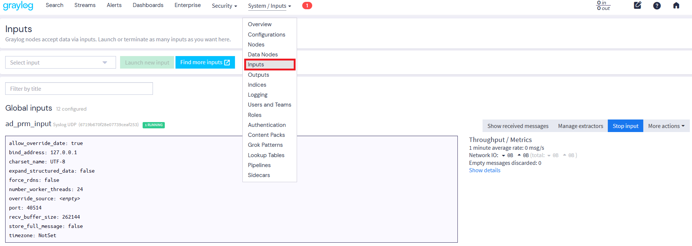Go to the home icon
The height and width of the screenshot is (246, 692).
coord(676,6)
